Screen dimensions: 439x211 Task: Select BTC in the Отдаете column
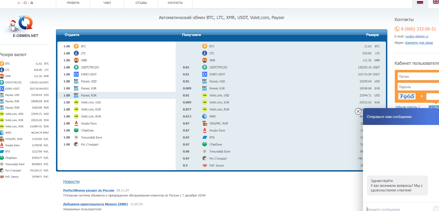click(83, 46)
